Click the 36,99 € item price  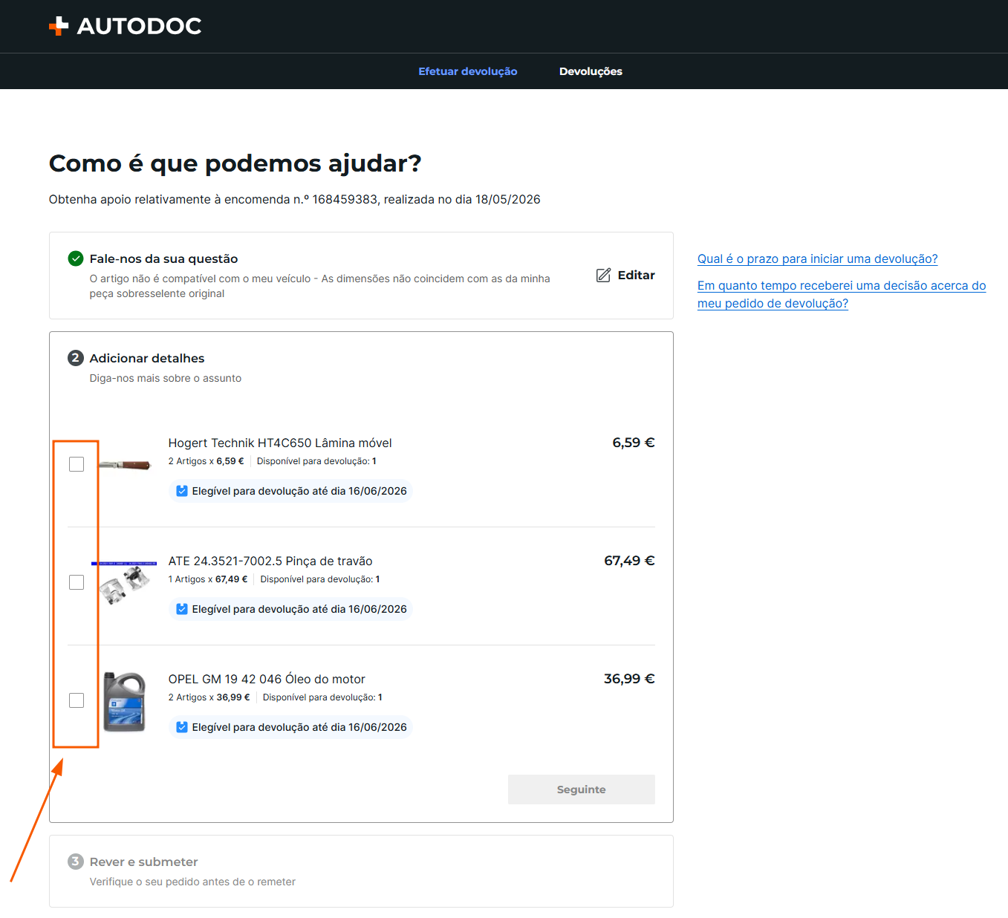click(629, 679)
